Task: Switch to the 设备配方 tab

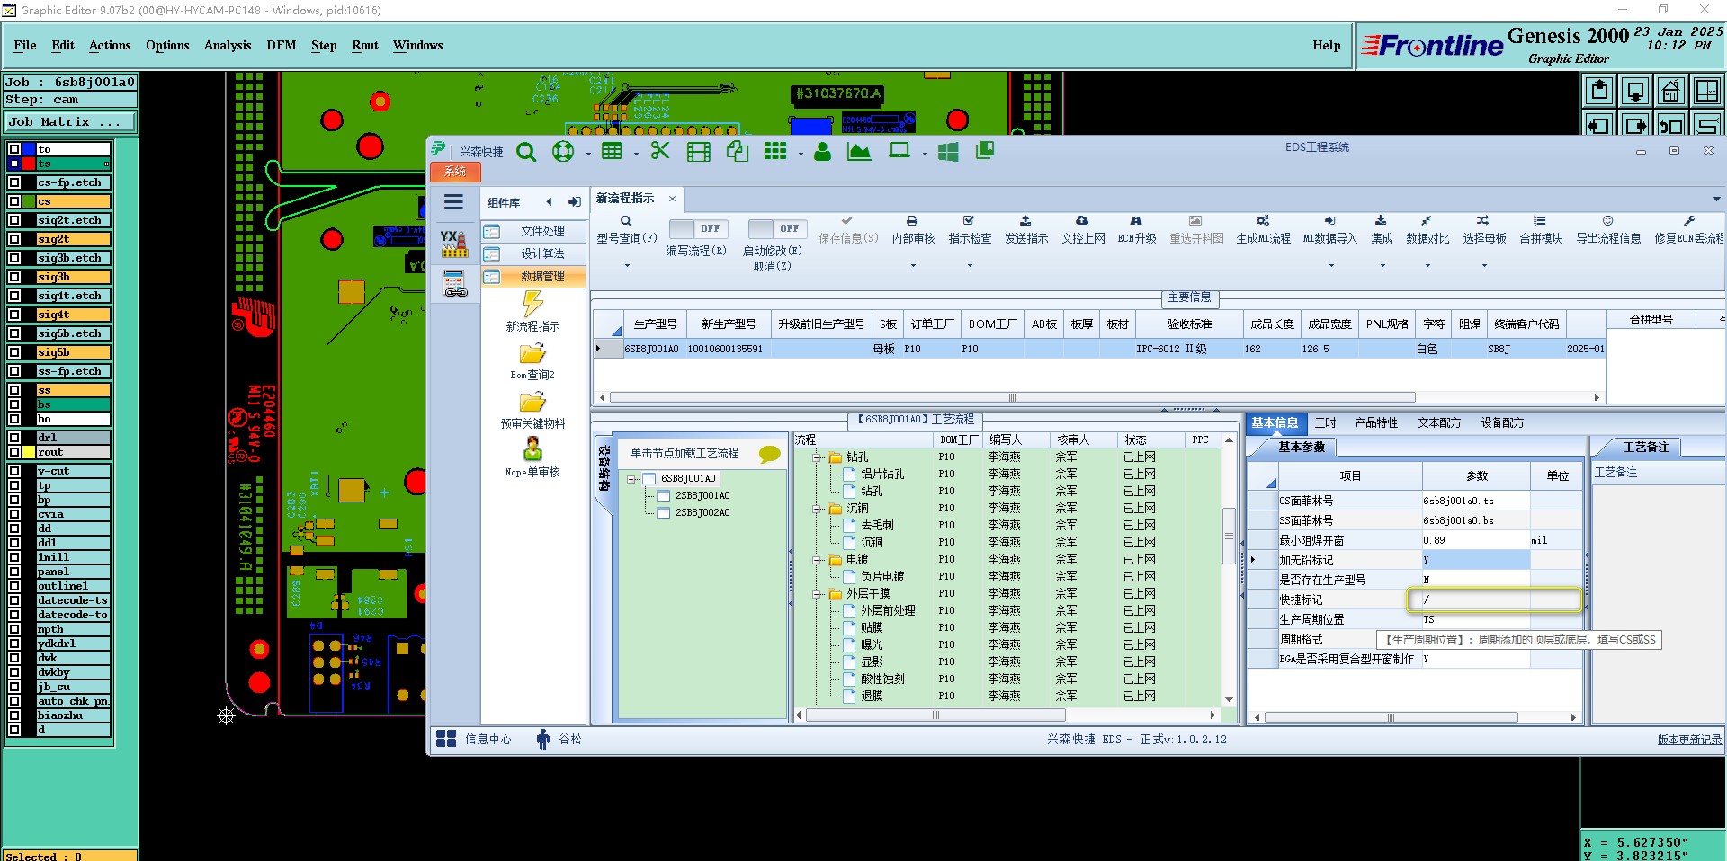Action: pyautogui.click(x=1502, y=422)
